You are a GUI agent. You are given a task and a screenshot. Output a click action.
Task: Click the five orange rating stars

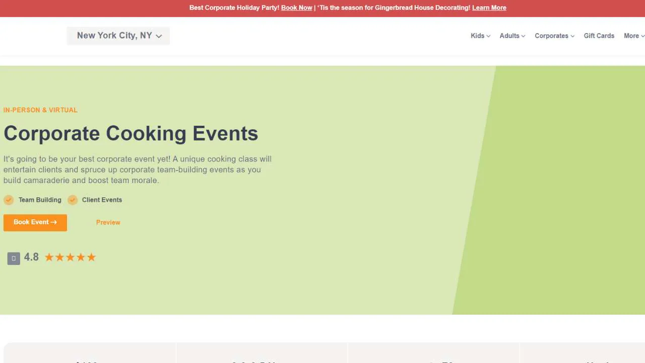70,258
